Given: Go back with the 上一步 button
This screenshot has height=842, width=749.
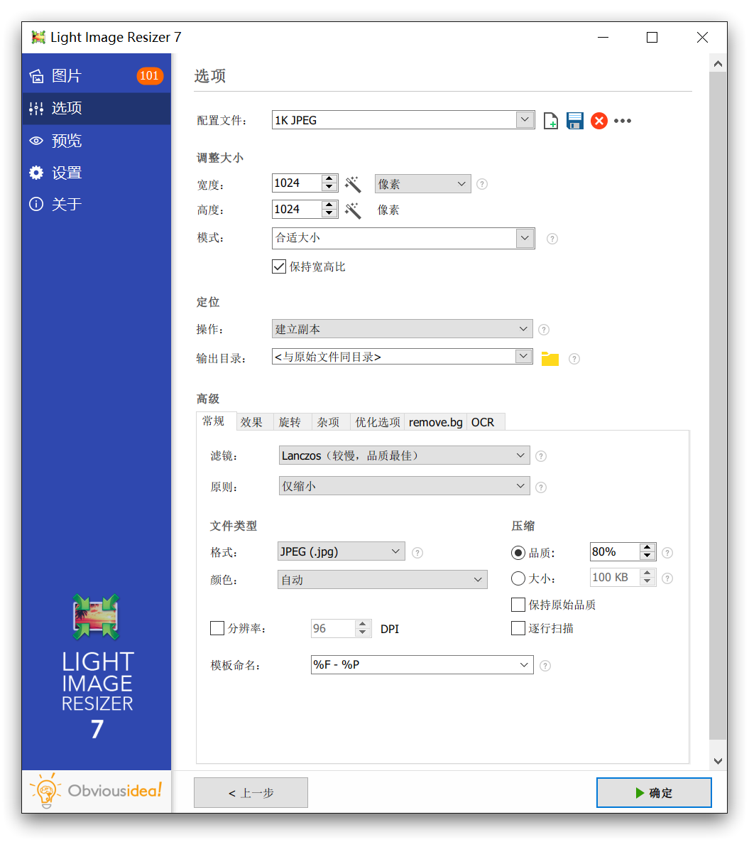Looking at the screenshot, I should [x=251, y=793].
